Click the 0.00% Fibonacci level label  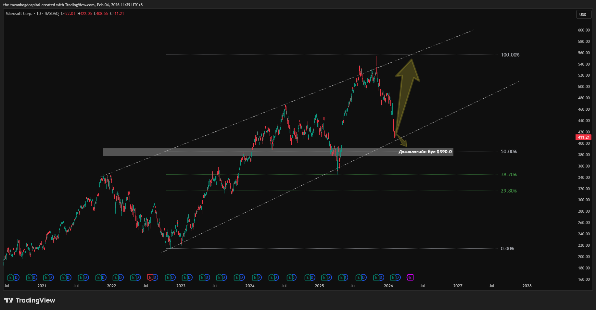(507, 249)
